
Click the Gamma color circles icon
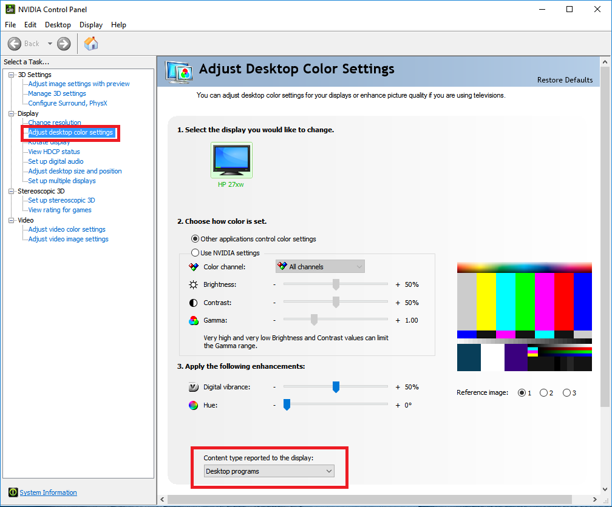point(194,321)
